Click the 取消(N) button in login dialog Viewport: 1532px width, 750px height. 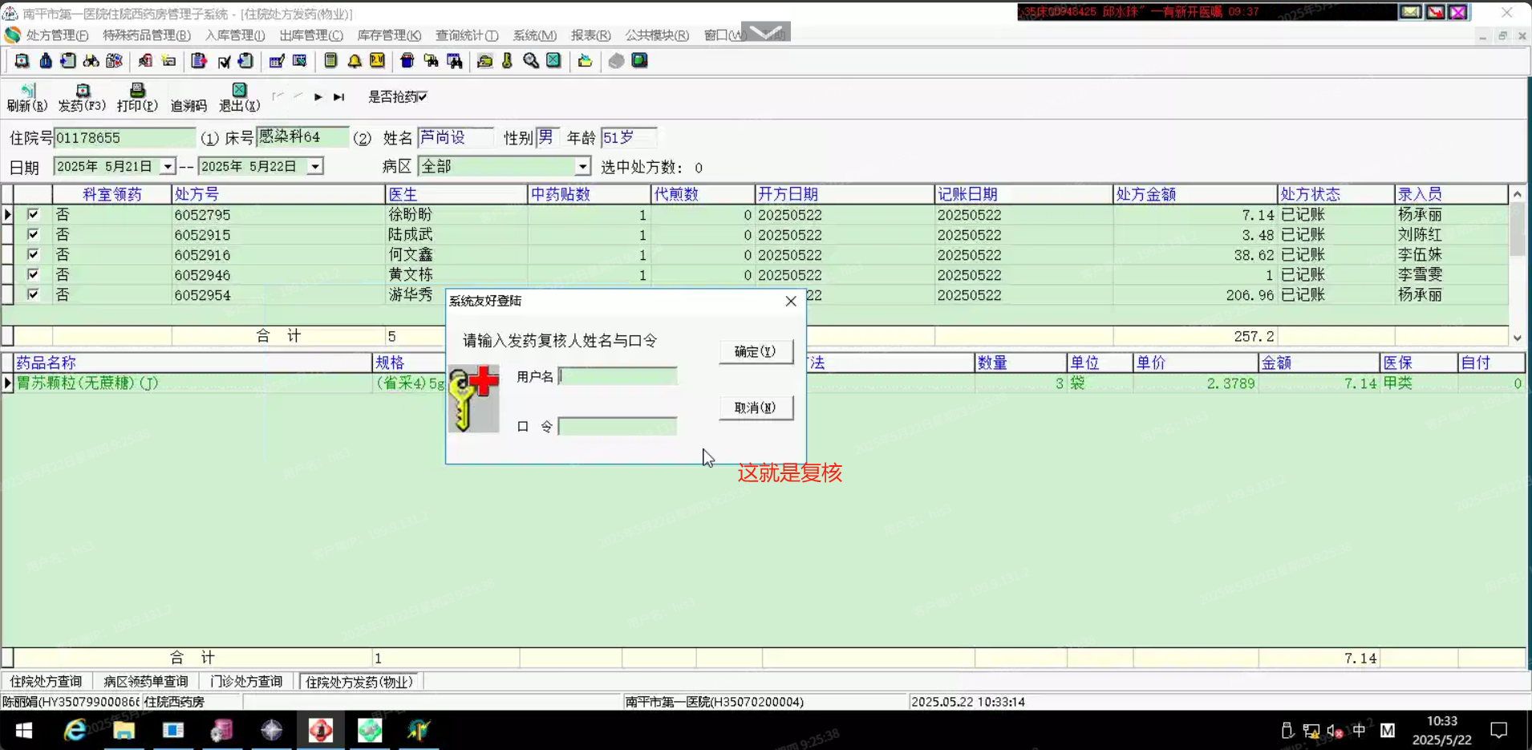756,407
